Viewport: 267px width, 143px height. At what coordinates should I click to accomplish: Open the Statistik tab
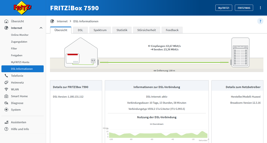tap(122, 30)
